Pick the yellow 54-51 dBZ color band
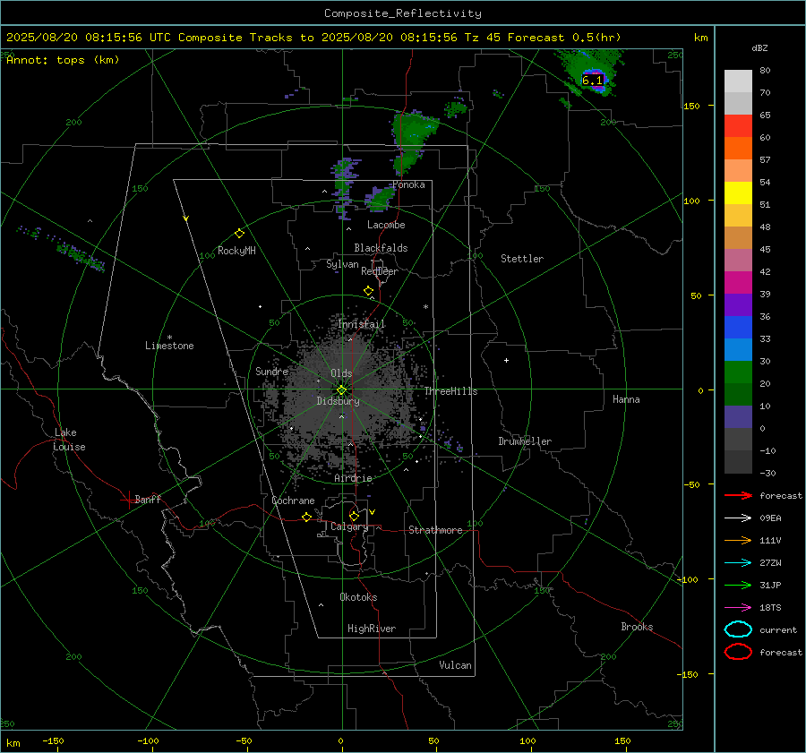This screenshot has width=806, height=753. point(738,193)
